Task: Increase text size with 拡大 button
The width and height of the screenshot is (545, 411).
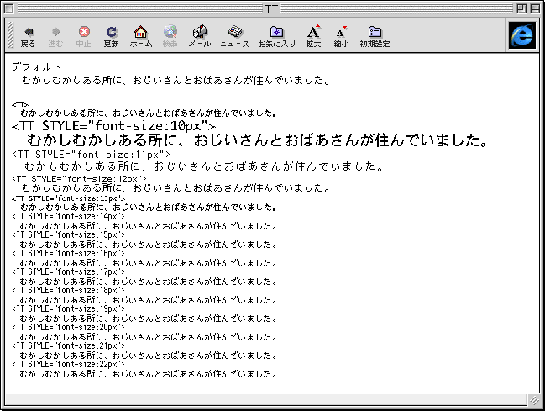Action: pos(313,35)
